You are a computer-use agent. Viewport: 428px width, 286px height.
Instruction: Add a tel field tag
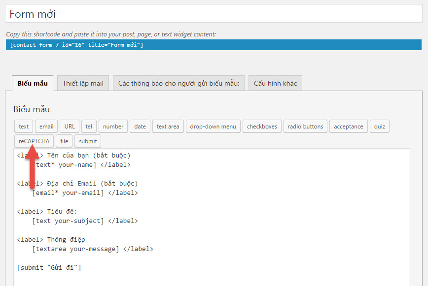click(89, 127)
